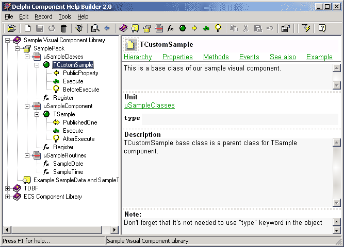This screenshot has height=247, width=344.
Task: Add method green arrow toolbar icon
Action: point(206,28)
